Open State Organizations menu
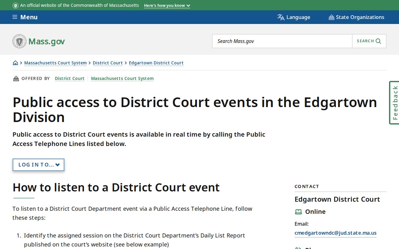The width and height of the screenshot is (399, 249). 356,17
